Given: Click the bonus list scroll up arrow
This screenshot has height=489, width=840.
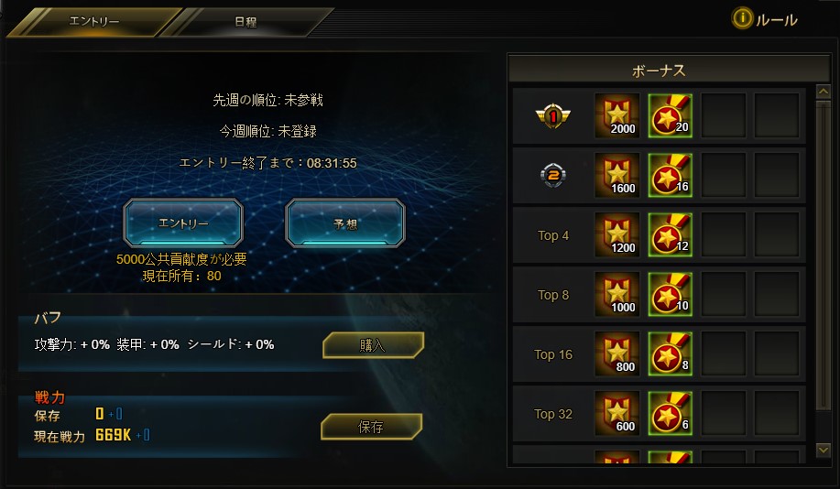Looking at the screenshot, I should (823, 92).
